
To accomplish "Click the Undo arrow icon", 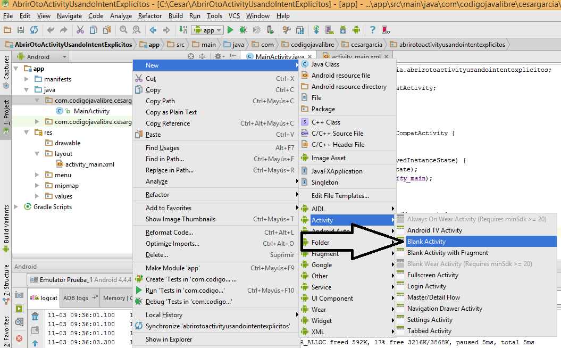I will pyautogui.click(x=51, y=30).
